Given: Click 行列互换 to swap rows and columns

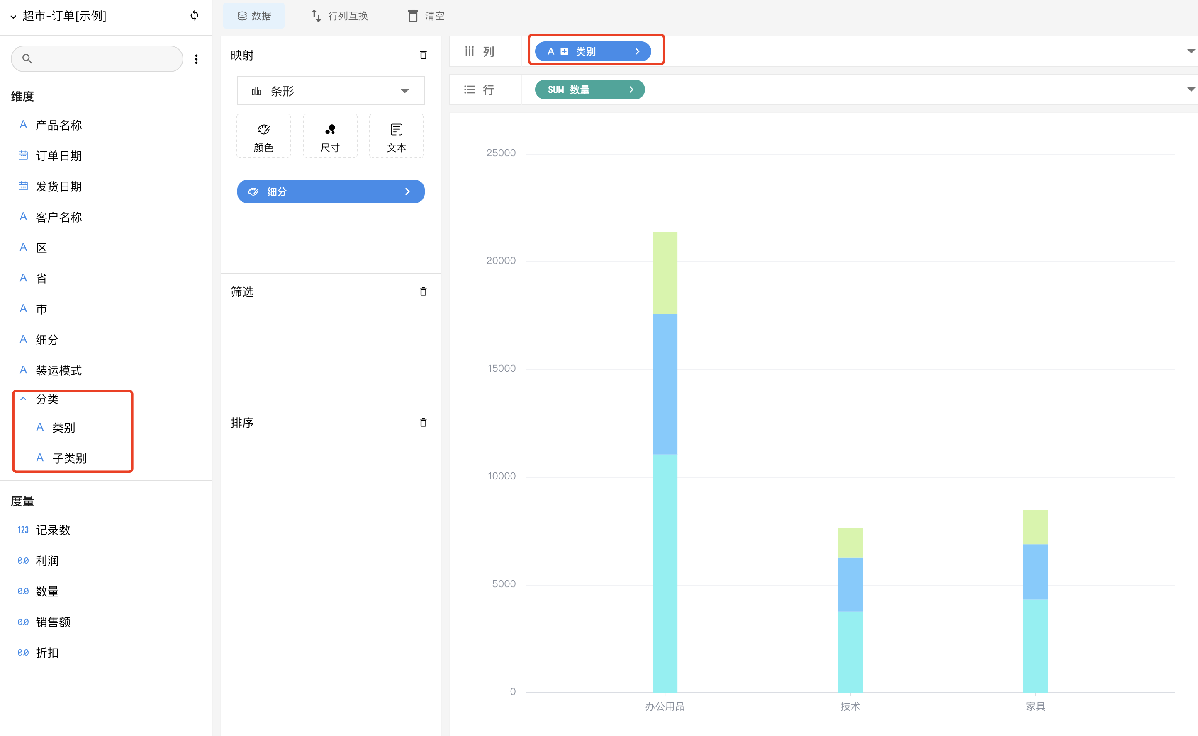Looking at the screenshot, I should (x=340, y=16).
